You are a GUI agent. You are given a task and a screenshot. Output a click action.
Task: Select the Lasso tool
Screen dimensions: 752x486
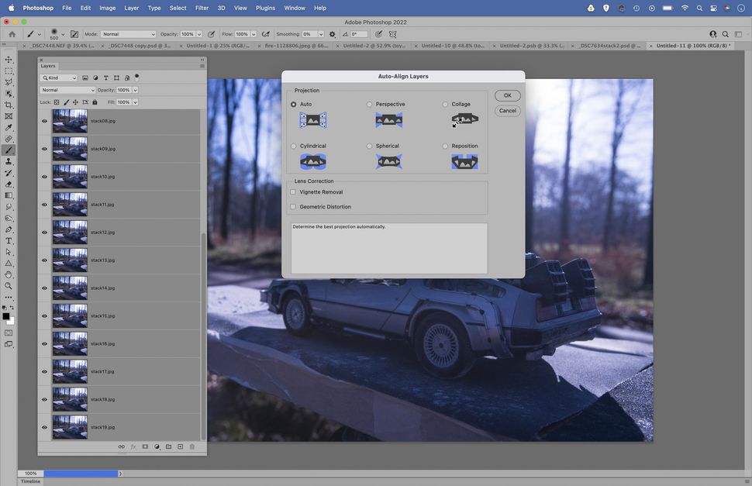(x=9, y=82)
